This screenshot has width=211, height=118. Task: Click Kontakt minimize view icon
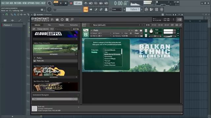coord(72,20)
